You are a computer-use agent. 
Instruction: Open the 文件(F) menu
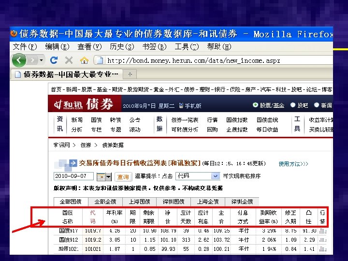click(x=25, y=46)
